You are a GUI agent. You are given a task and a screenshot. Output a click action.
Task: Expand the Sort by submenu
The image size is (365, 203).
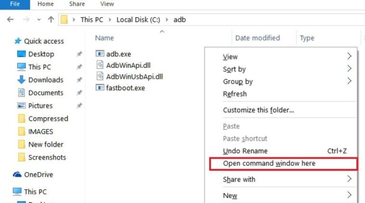pyautogui.click(x=234, y=69)
